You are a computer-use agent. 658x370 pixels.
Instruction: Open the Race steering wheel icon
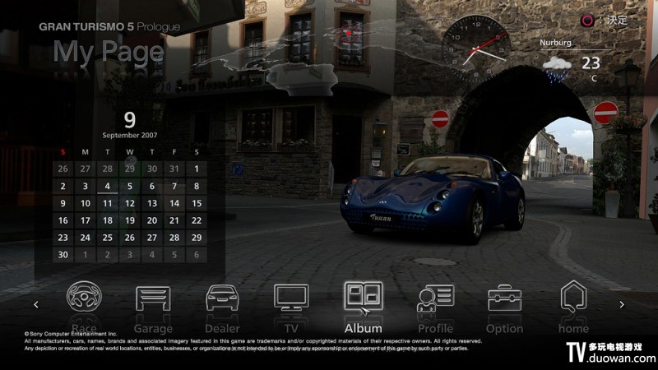[84, 296]
